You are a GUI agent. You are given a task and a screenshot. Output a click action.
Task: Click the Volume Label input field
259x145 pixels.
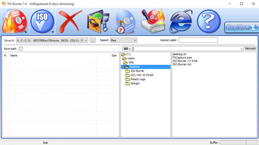point(198,40)
